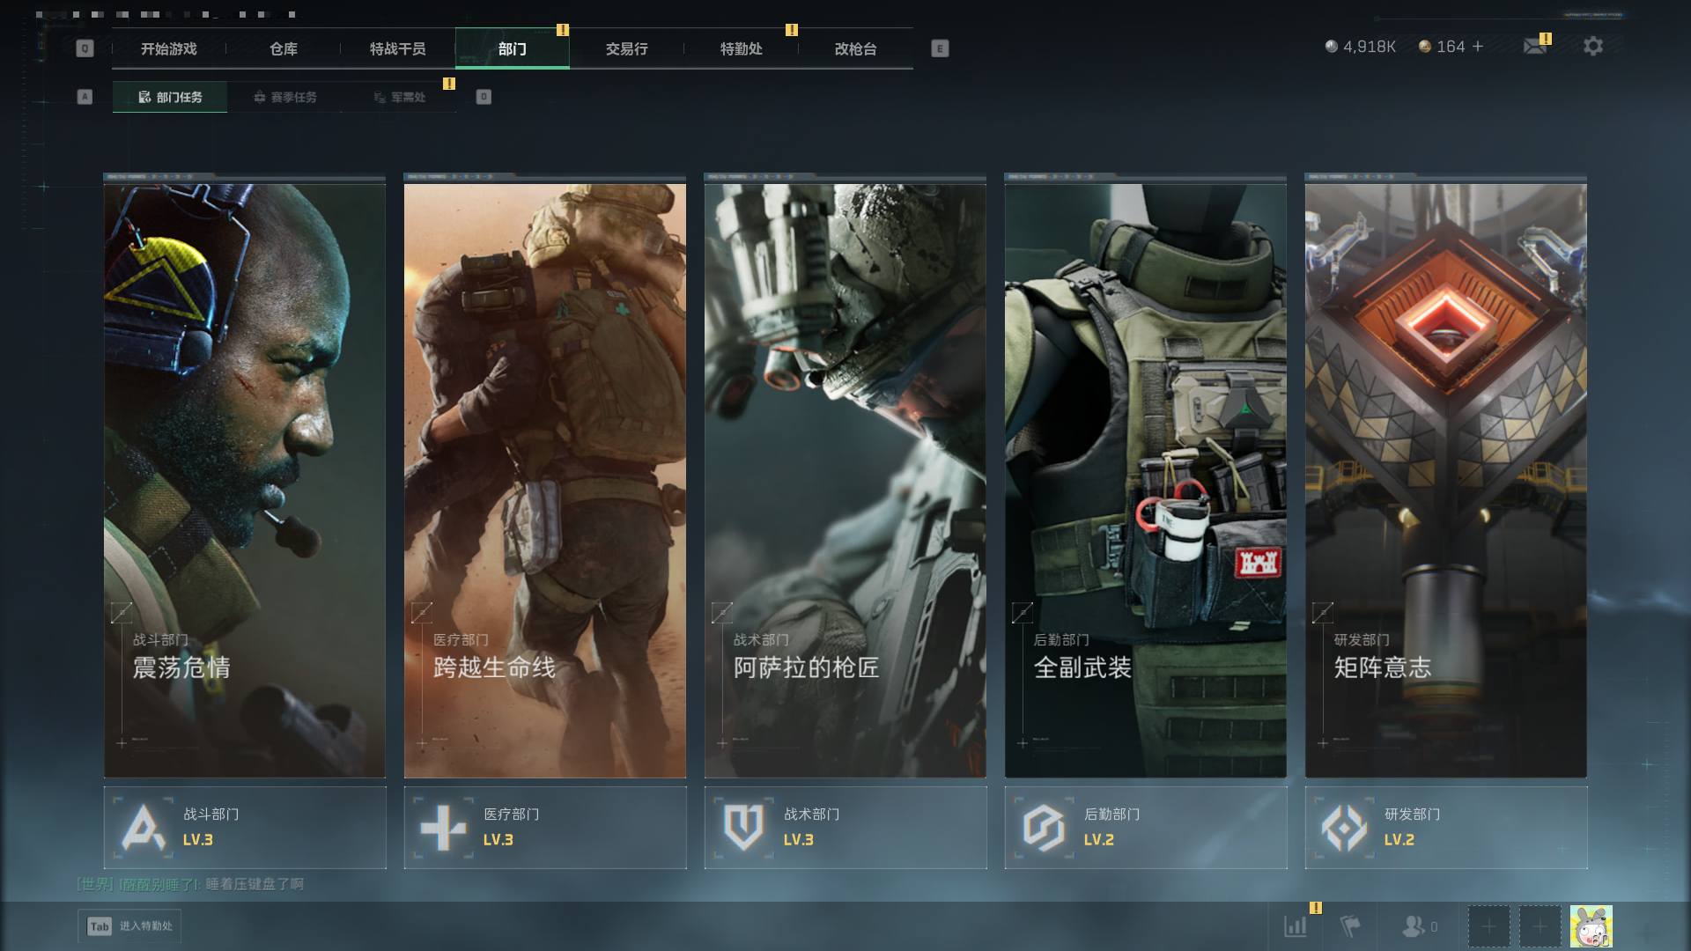1691x951 pixels.
Task: Switch to the 交易行 tab
Action: [x=627, y=48]
